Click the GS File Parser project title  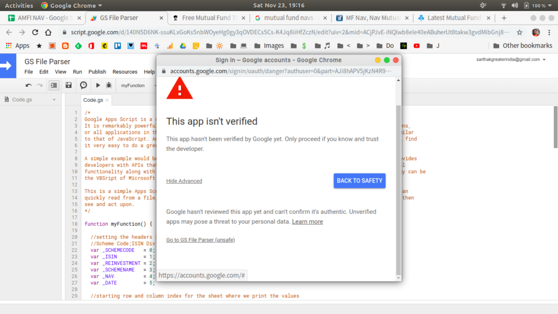47,62
